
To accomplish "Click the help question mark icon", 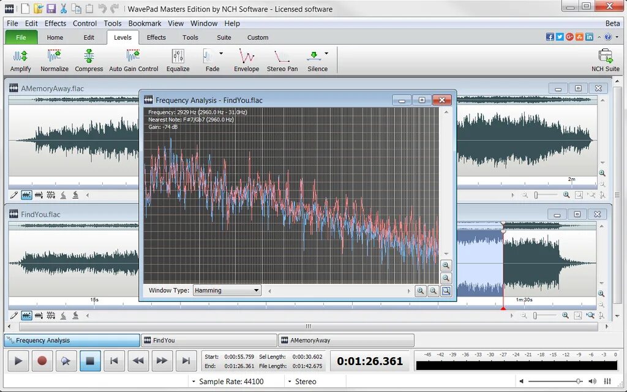I will (x=608, y=37).
